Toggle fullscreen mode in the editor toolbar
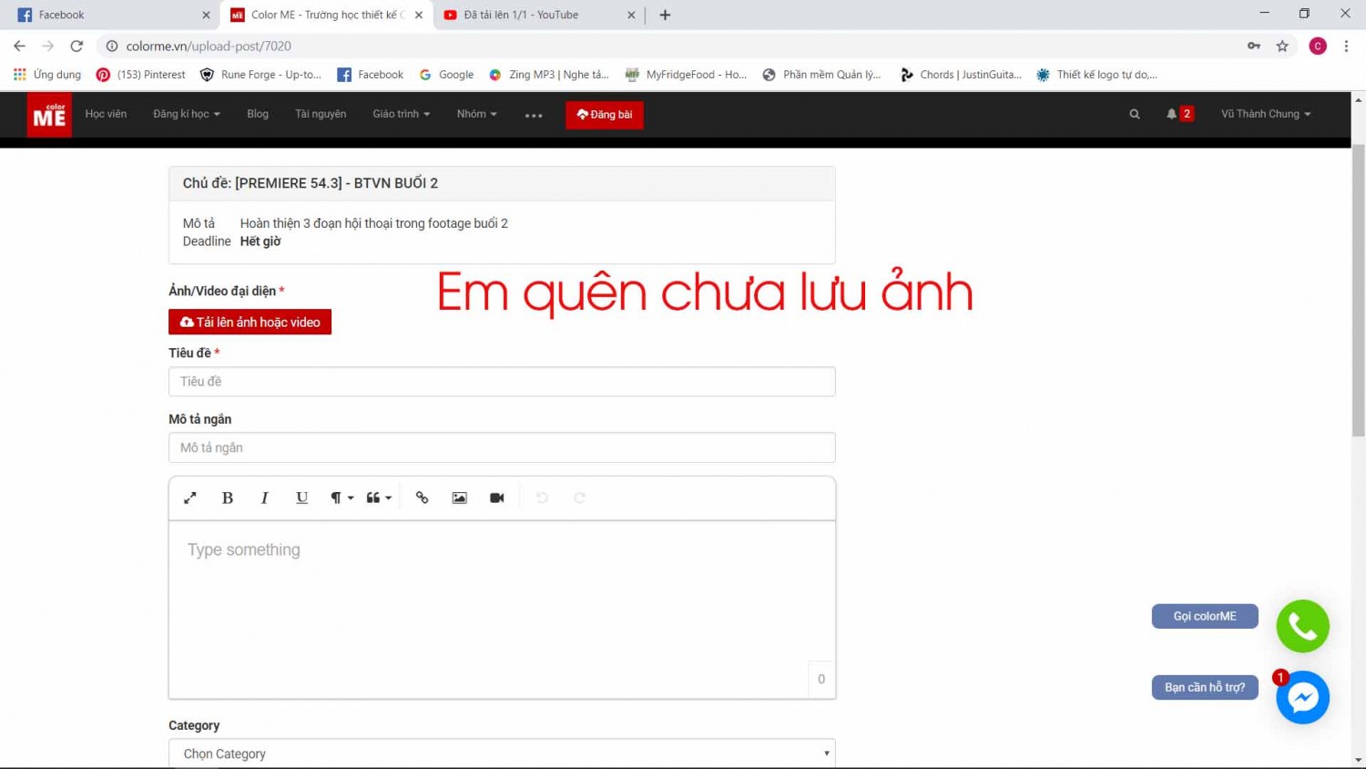The height and width of the screenshot is (769, 1366). click(190, 497)
